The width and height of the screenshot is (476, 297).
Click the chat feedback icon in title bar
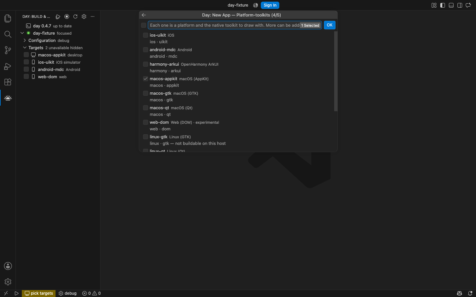468,5
